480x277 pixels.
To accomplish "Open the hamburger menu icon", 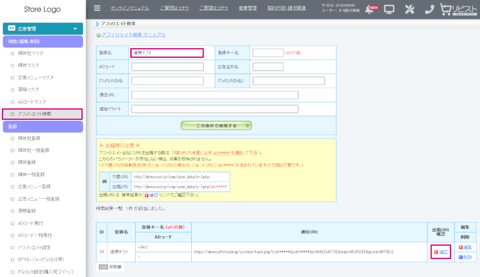I will (x=97, y=9).
